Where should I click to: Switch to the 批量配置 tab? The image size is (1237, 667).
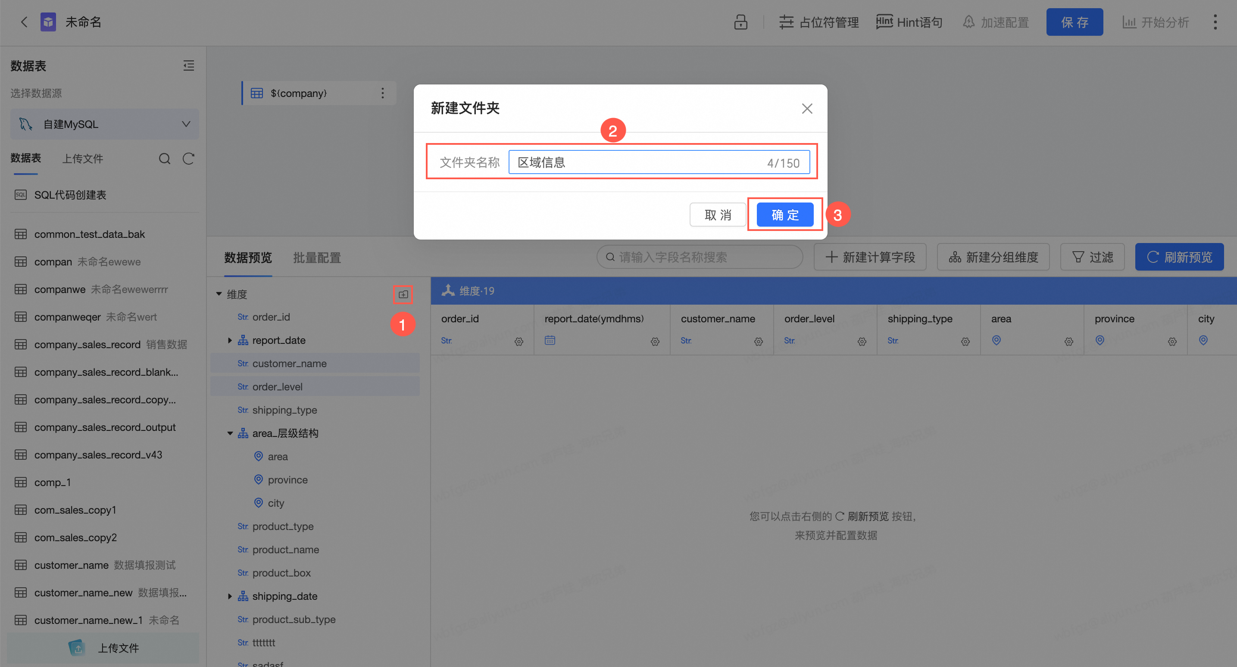pos(317,258)
